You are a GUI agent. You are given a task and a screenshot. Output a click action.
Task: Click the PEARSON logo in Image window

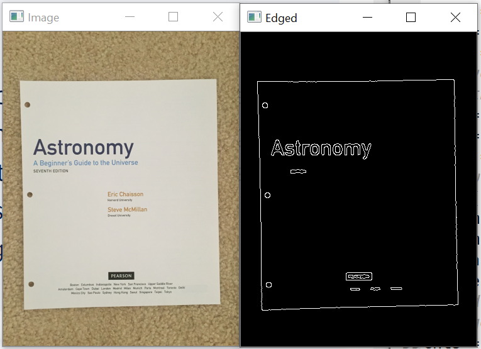pyautogui.click(x=121, y=275)
